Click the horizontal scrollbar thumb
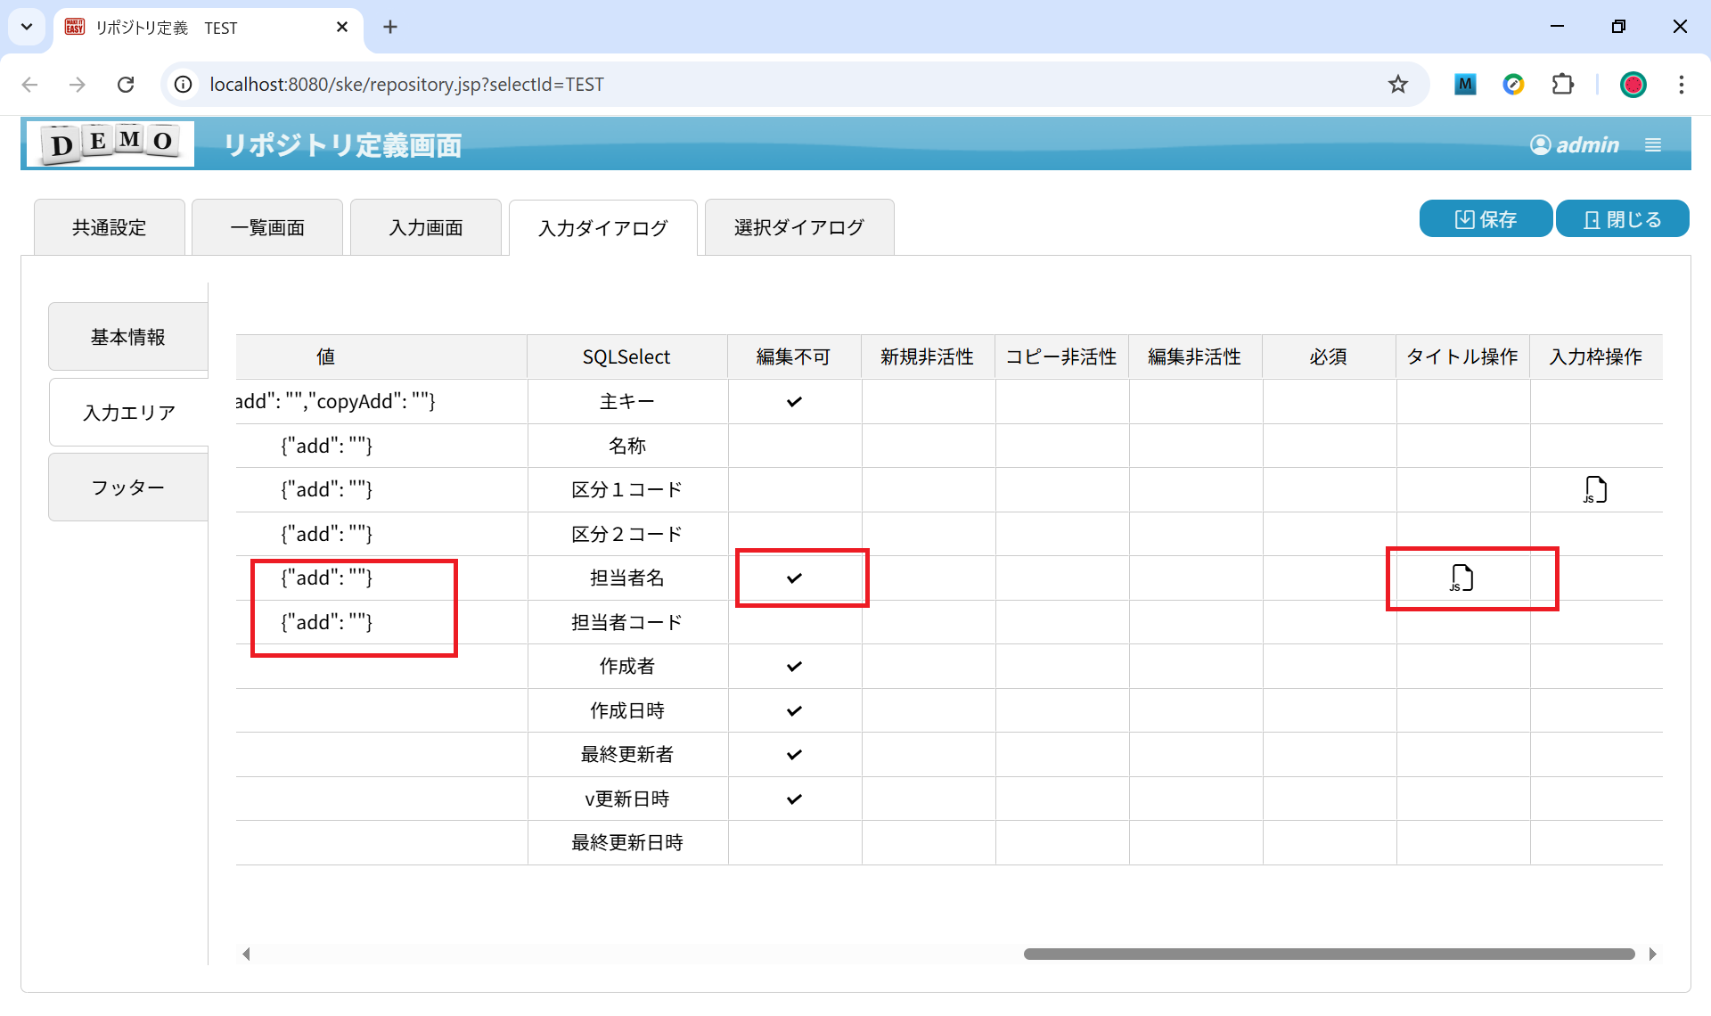The height and width of the screenshot is (1016, 1711). [1328, 954]
